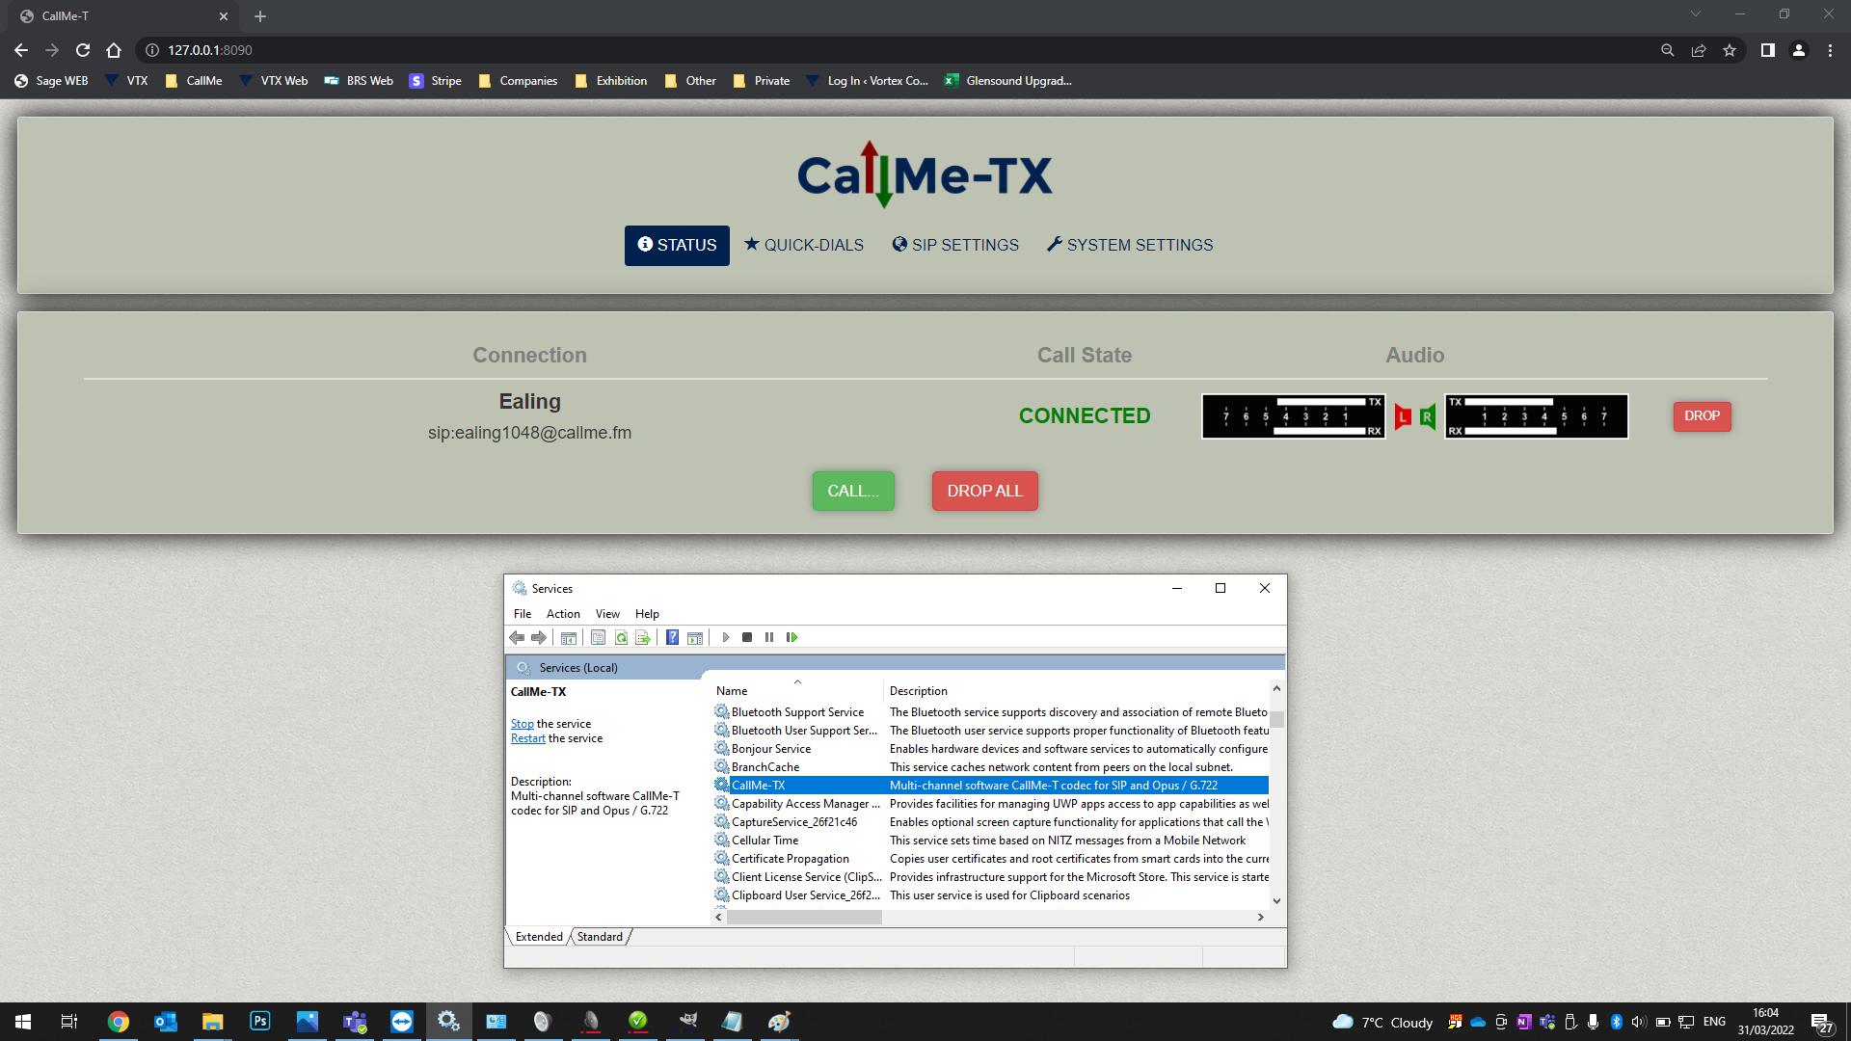Open the blue Help icon in Services toolbar
The image size is (1851, 1041).
[x=672, y=637]
